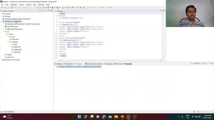
Task: Open Project Explorer view menu
Action: click(46, 11)
